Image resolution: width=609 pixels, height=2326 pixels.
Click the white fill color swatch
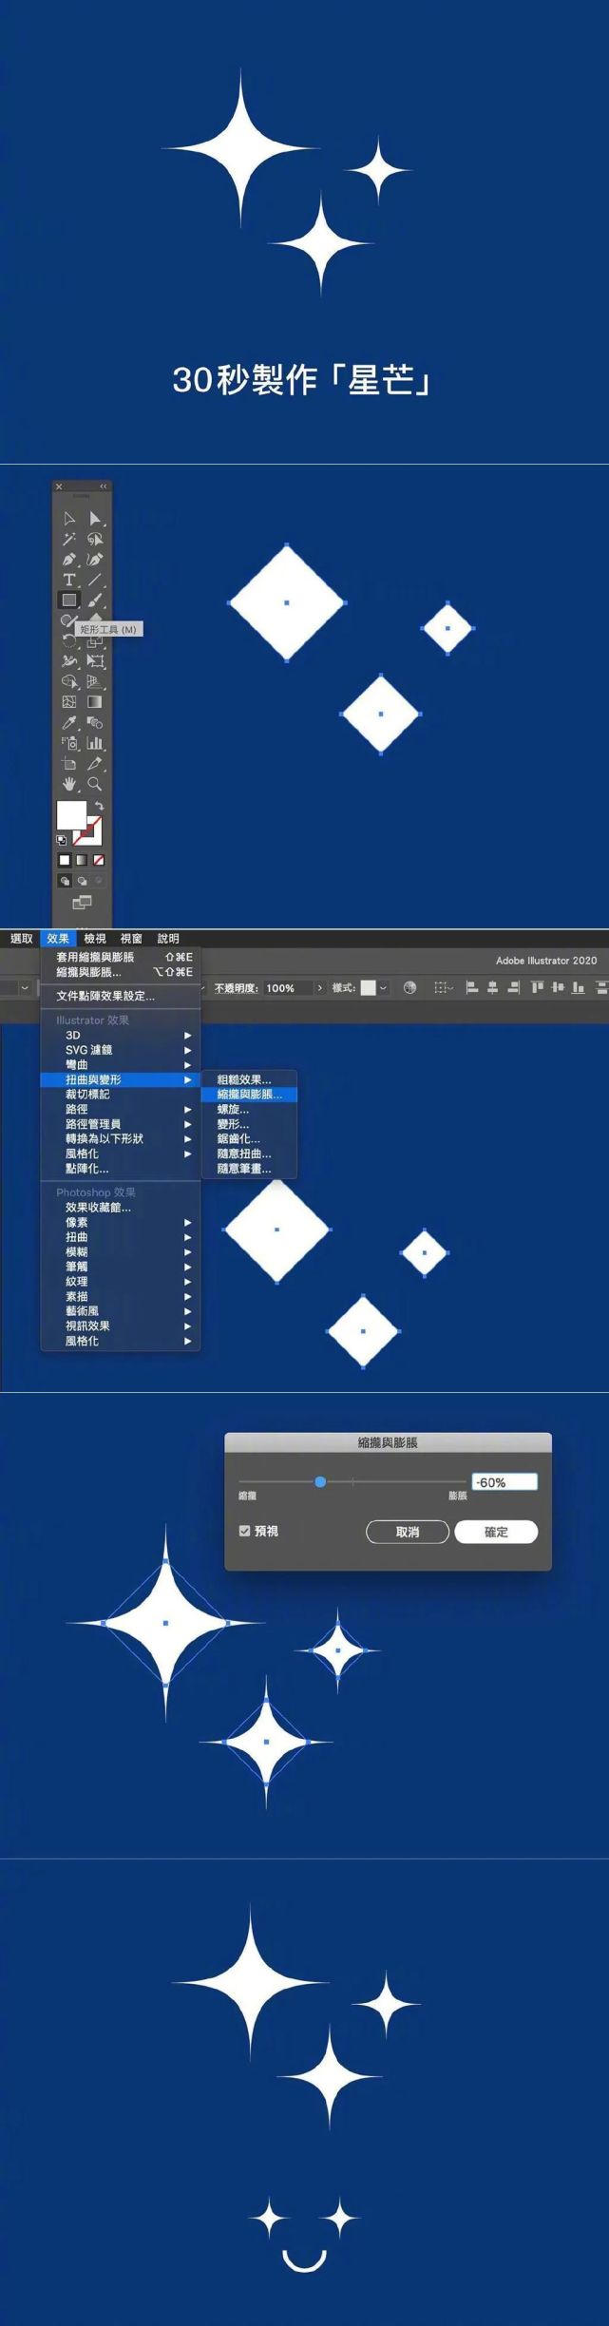(x=71, y=815)
